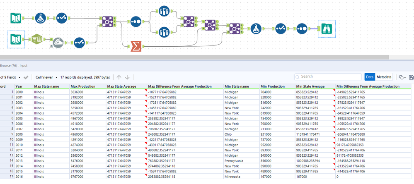This screenshot has width=414, height=184.
Task: Switch results to Data view
Action: [x=370, y=77]
